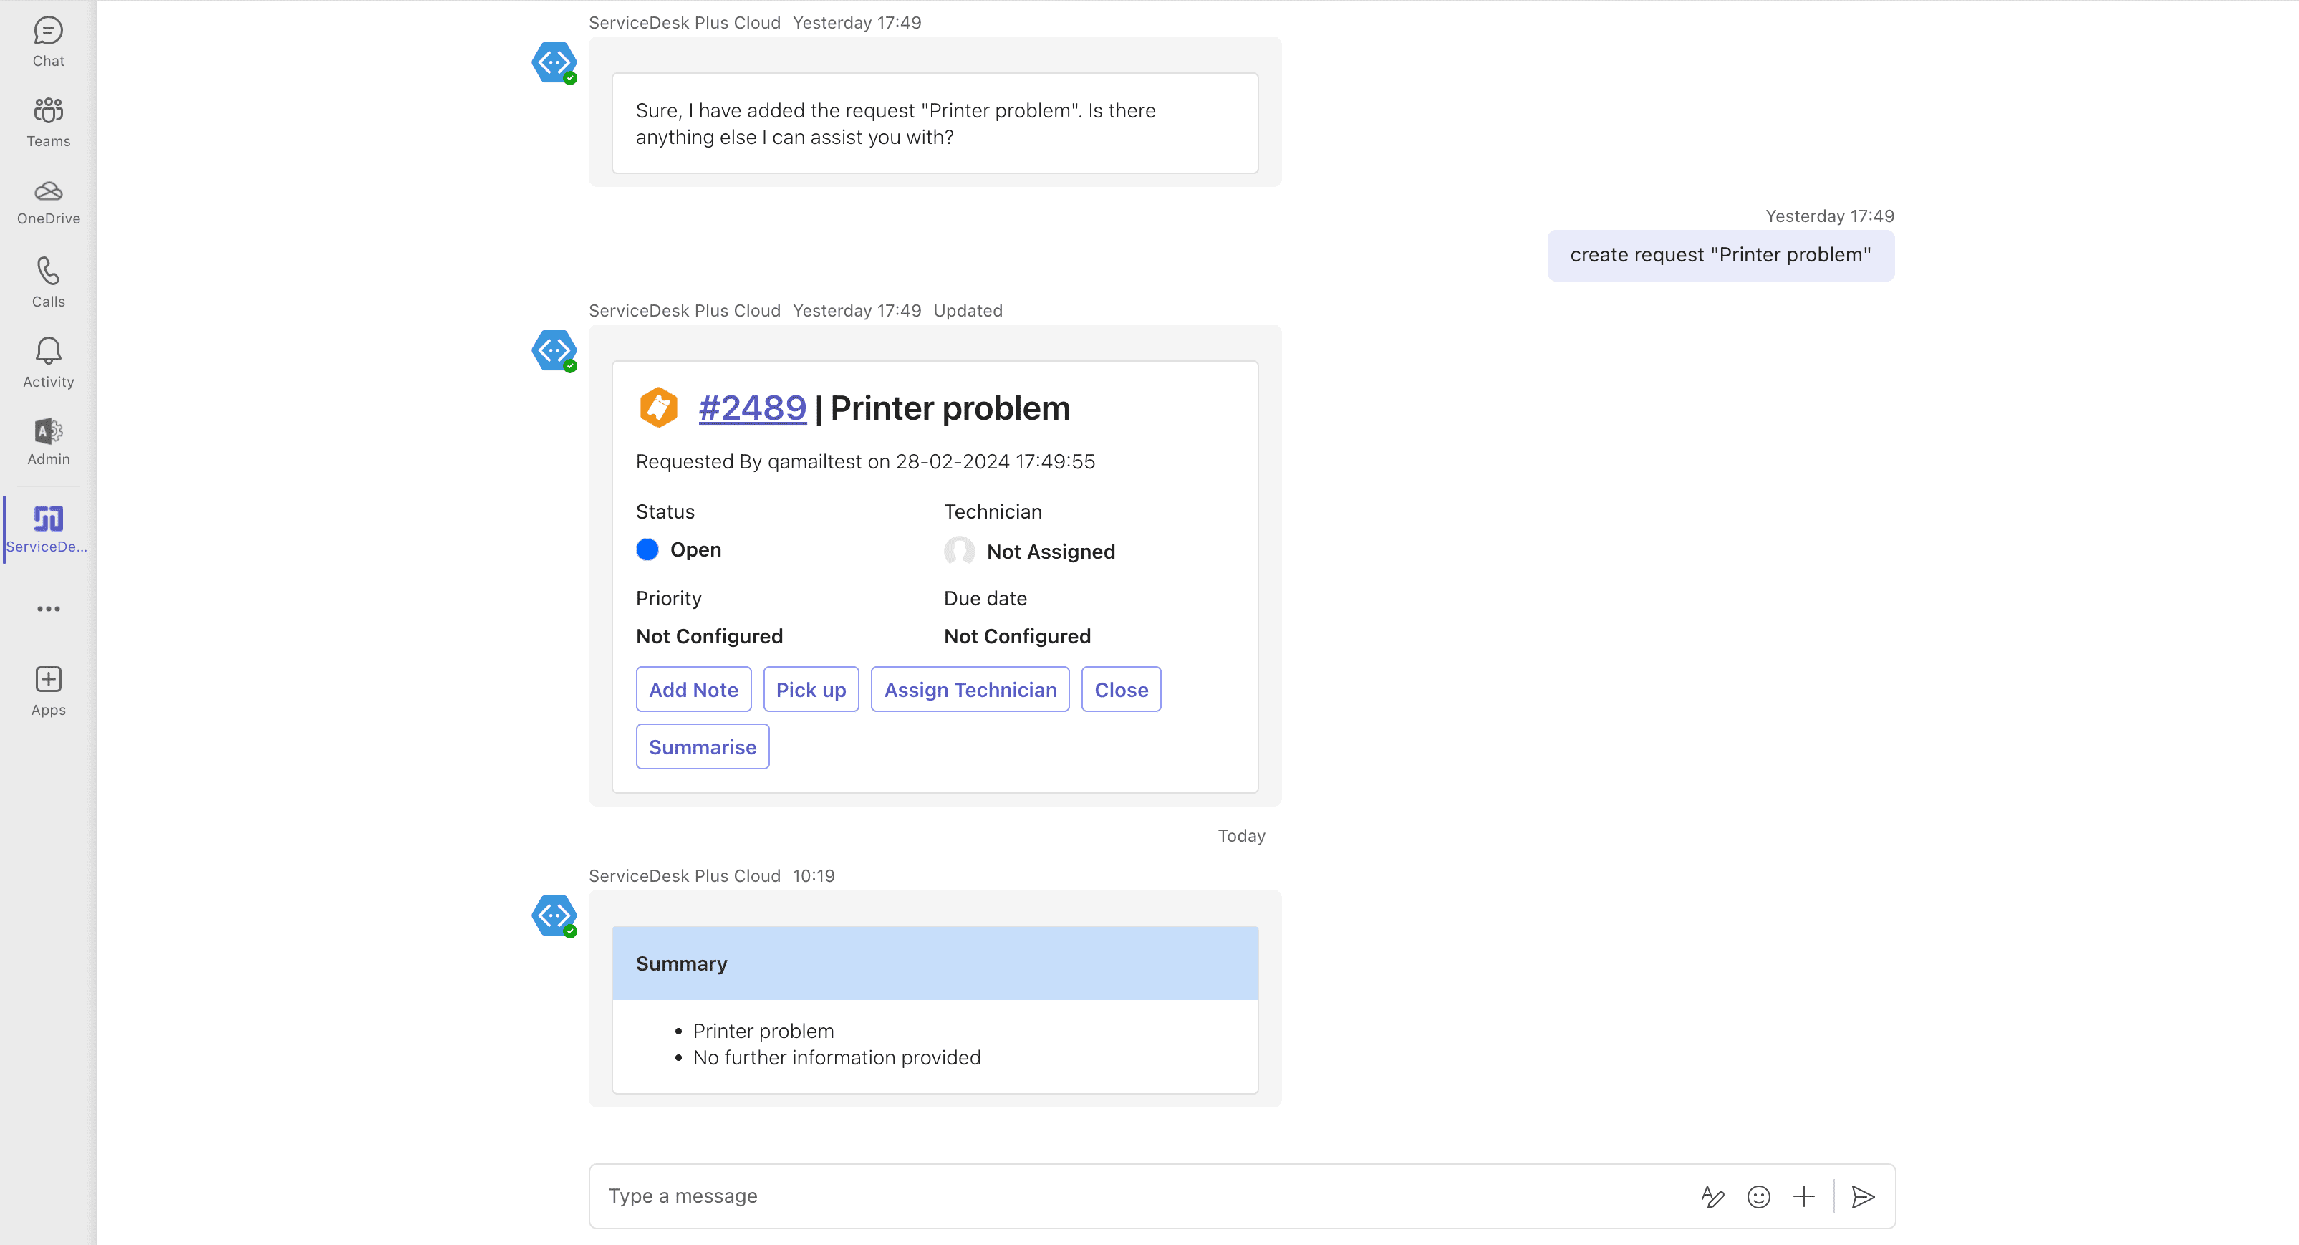Open the Chat section in sidebar
Viewport: 2299px width, 1245px height.
pyautogui.click(x=48, y=42)
